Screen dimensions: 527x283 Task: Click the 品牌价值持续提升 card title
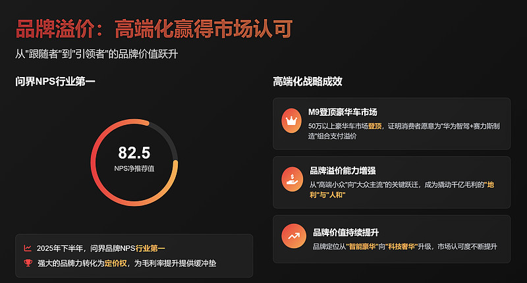click(x=346, y=232)
